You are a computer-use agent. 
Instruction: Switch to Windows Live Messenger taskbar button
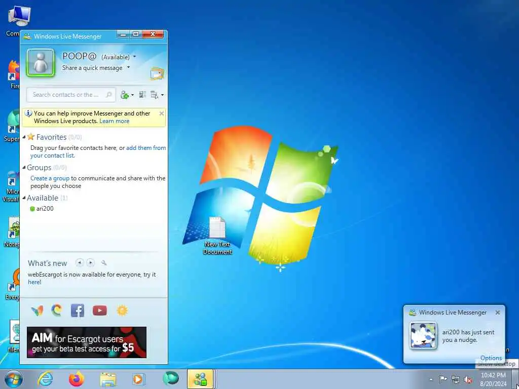click(201, 379)
